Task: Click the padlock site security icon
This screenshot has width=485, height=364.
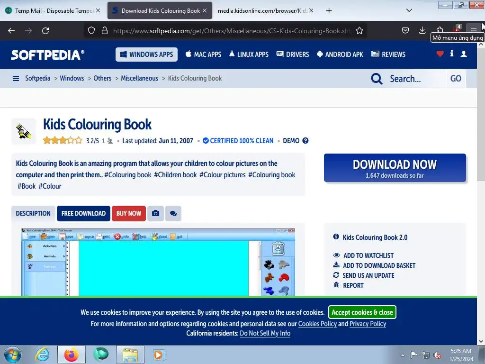Action: [x=105, y=31]
